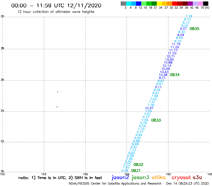Viewport: 212px width, 186px height.
Task: Click the 30 latitude axis label
Action: click(x=2, y=16)
